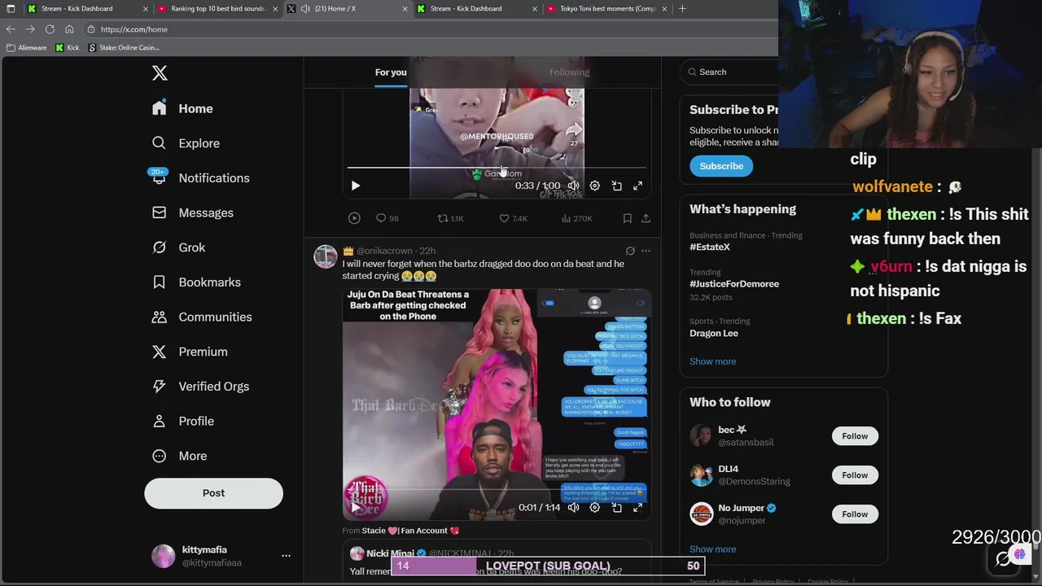This screenshot has width=1042, height=586.
Task: Open Communities in the sidebar
Action: (x=202, y=317)
